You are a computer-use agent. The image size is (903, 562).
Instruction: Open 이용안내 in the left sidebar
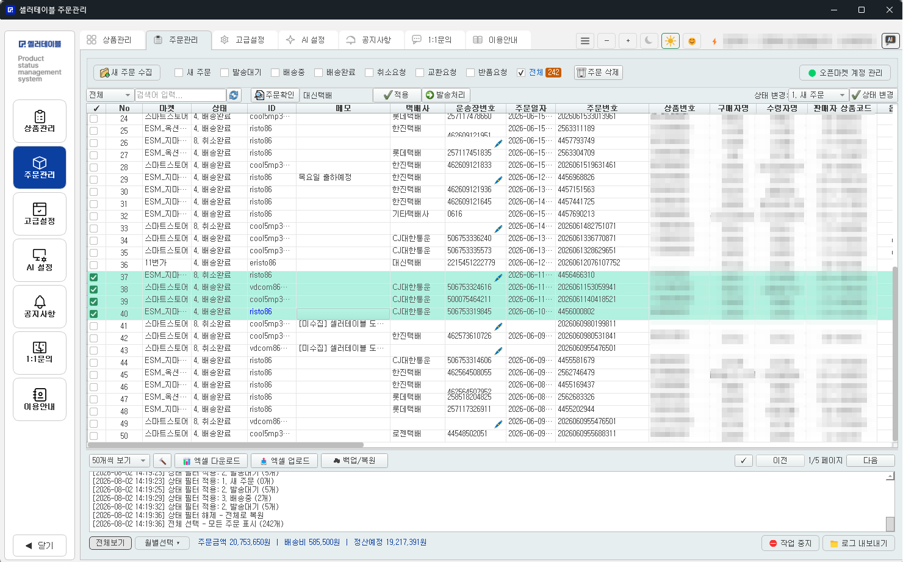tap(40, 400)
